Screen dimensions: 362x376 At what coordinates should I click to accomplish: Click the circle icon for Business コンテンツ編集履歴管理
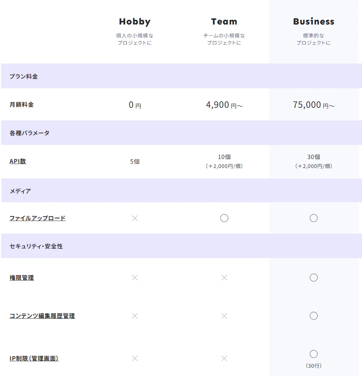click(314, 316)
